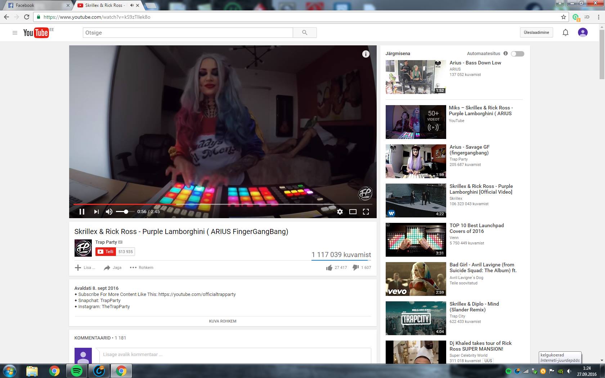The width and height of the screenshot is (605, 378).
Task: Open Skrillex channel under Official Video
Action: pos(456,198)
